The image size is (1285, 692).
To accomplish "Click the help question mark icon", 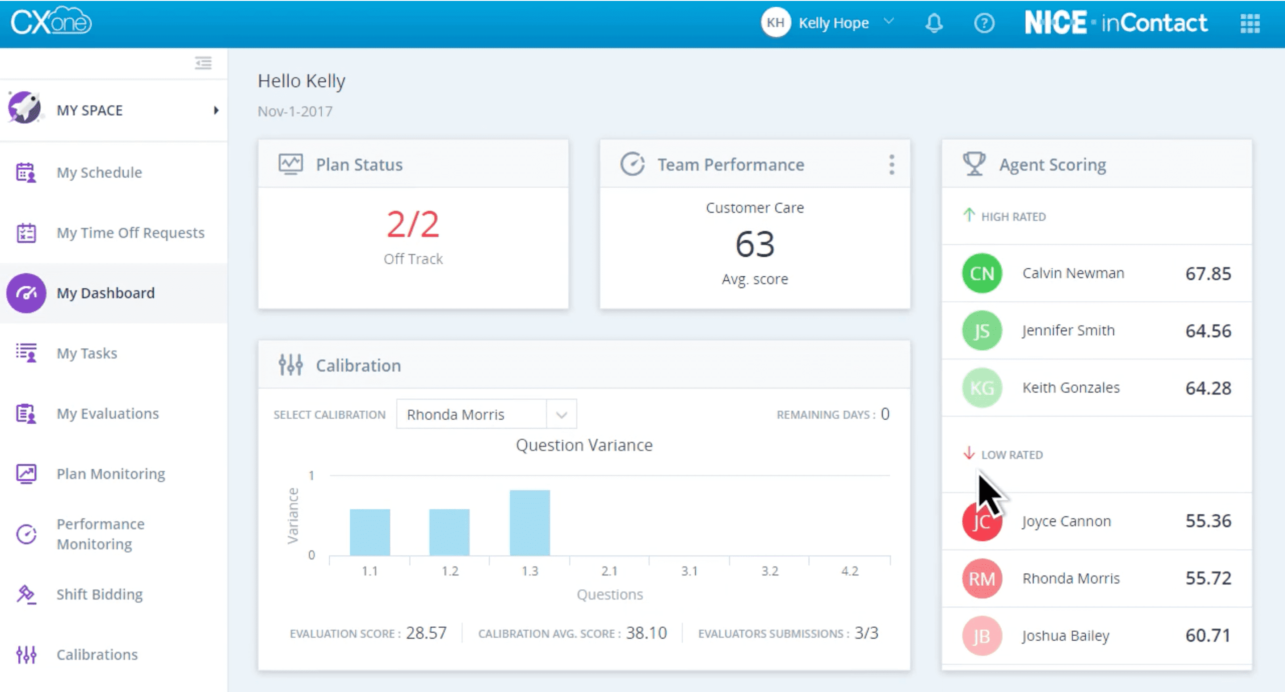I will pyautogui.click(x=984, y=22).
